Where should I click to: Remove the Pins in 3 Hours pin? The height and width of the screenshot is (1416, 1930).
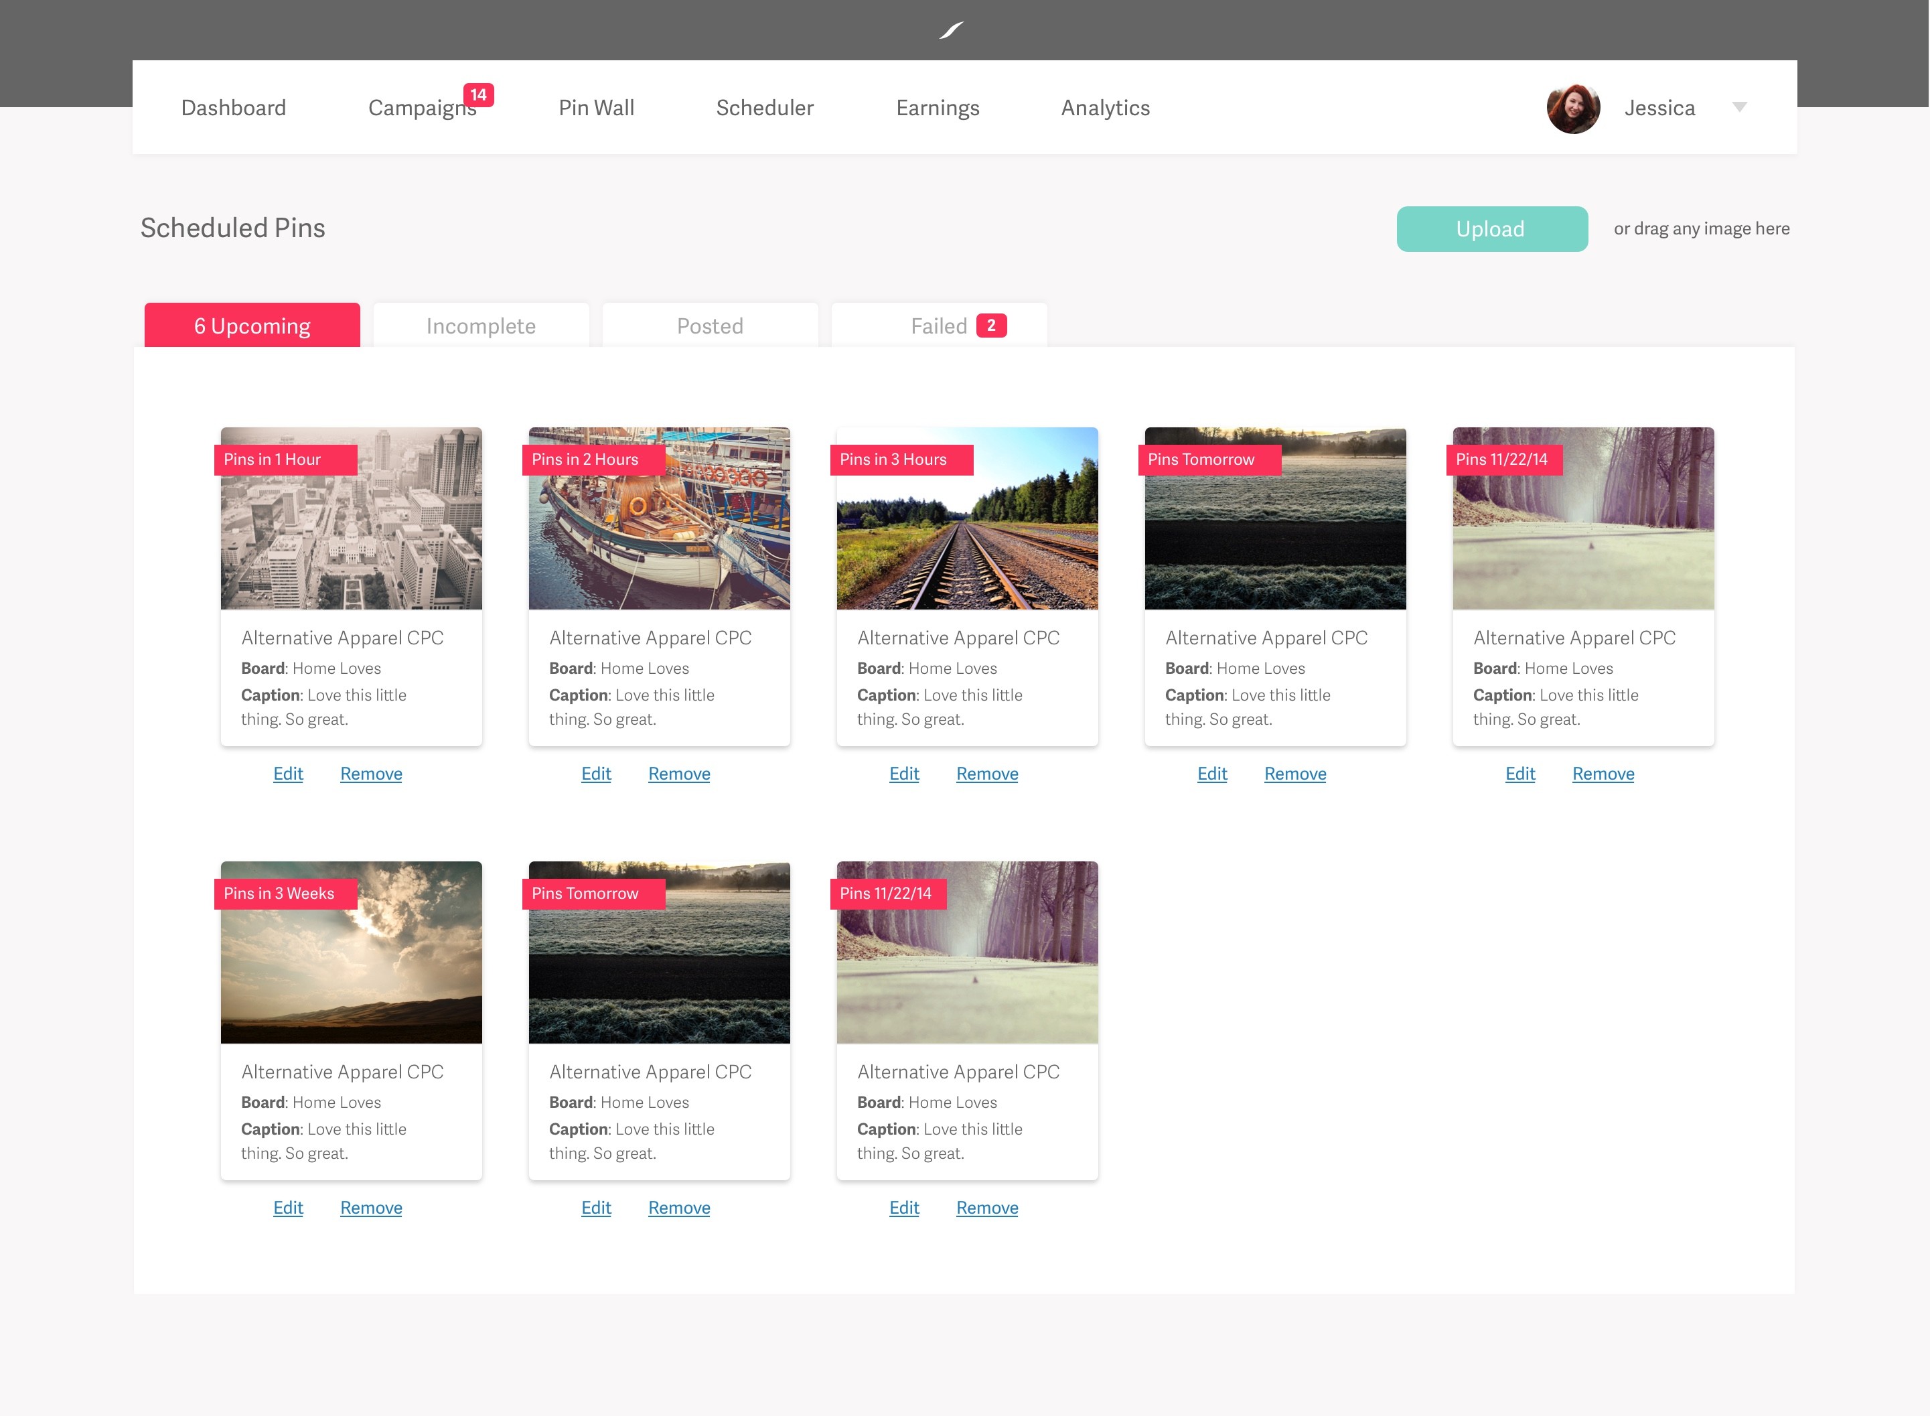click(986, 773)
